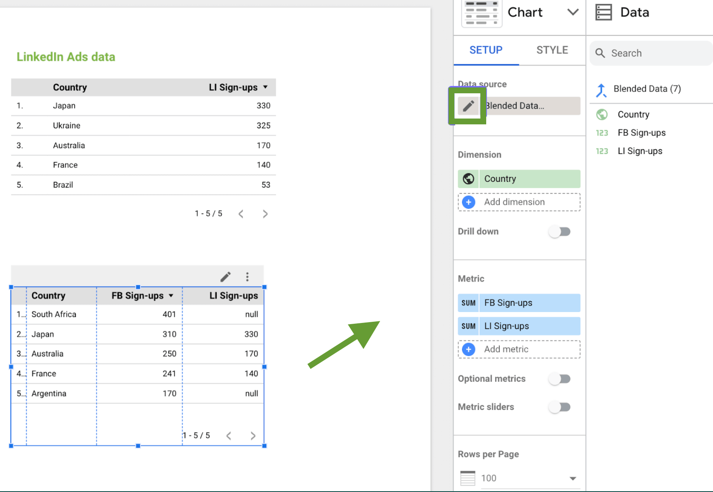Screen dimensions: 713x492
Task: Click SUM aggregation on FB Sign-ups metric
Action: (468, 303)
